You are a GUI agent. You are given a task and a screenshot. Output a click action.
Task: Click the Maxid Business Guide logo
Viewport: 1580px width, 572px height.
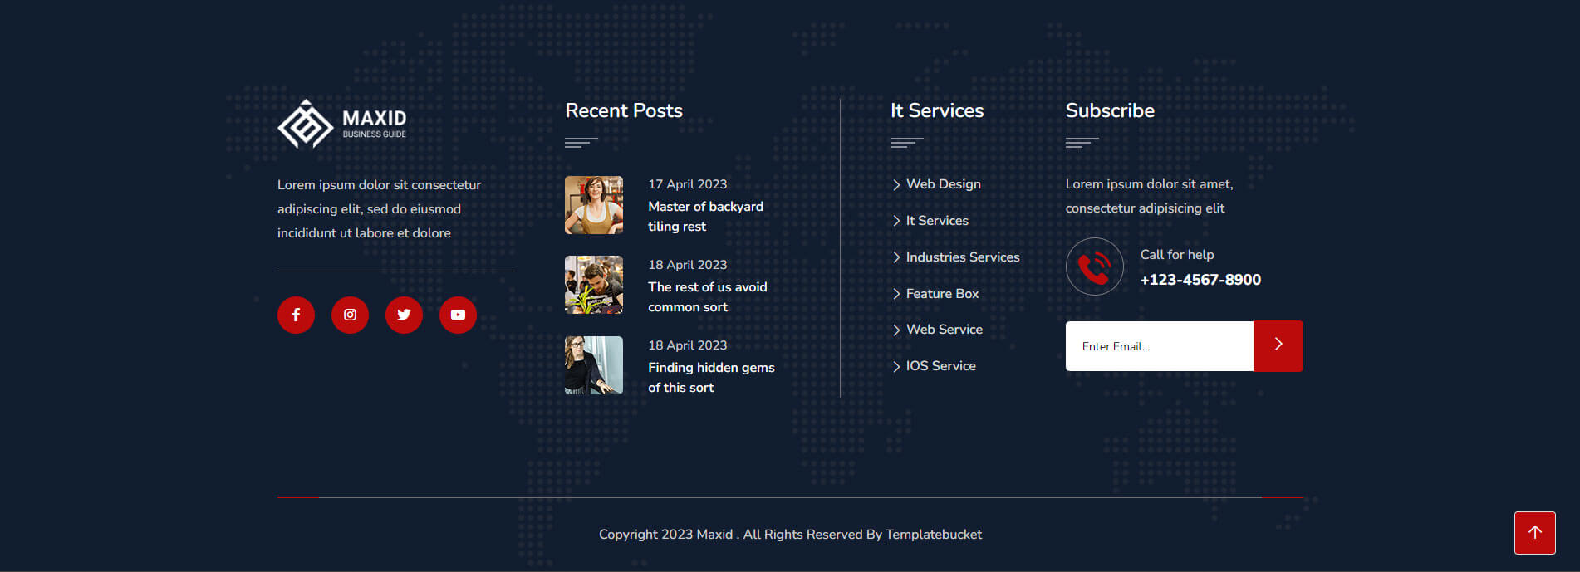(x=342, y=125)
